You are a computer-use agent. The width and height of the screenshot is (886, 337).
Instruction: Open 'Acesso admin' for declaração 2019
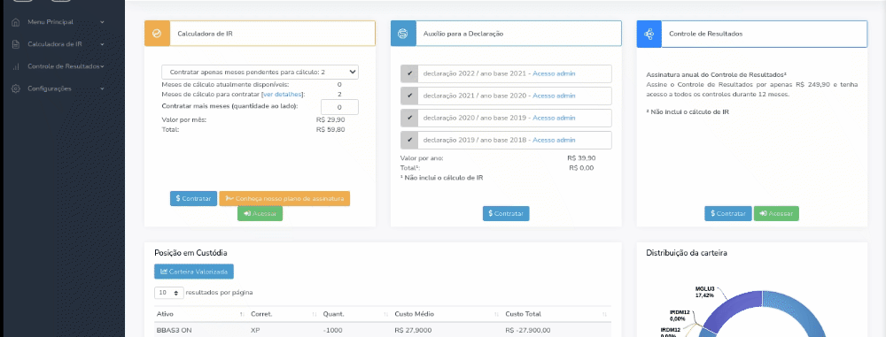click(x=555, y=140)
